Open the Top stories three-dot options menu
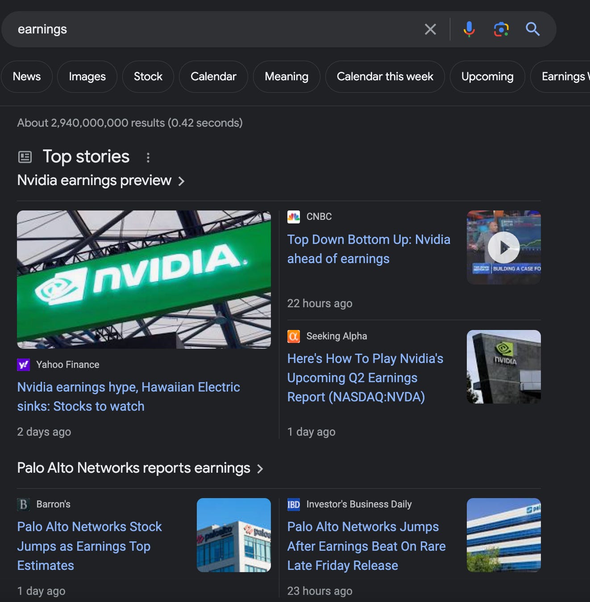 (148, 157)
